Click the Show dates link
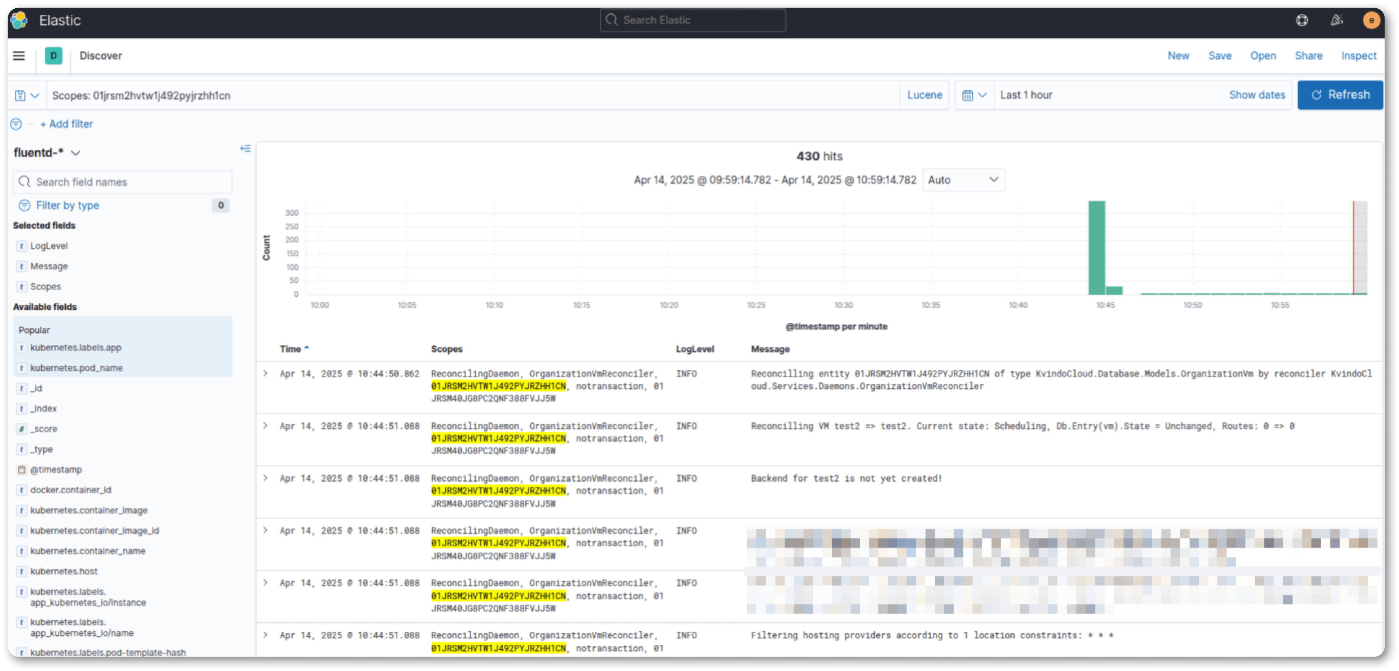Screen dimensions: 1399x671 [x=1257, y=96]
